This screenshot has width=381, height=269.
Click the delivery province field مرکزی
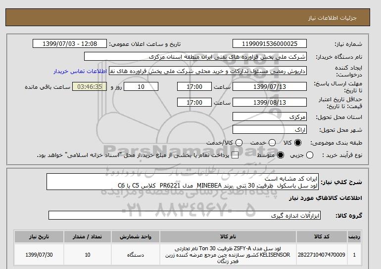(x=270, y=116)
